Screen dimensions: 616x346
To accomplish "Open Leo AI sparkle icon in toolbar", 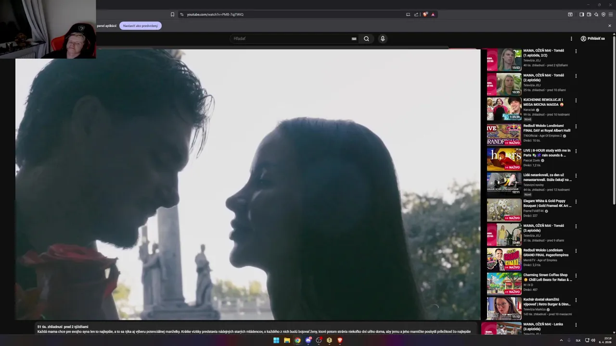I will [596, 14].
